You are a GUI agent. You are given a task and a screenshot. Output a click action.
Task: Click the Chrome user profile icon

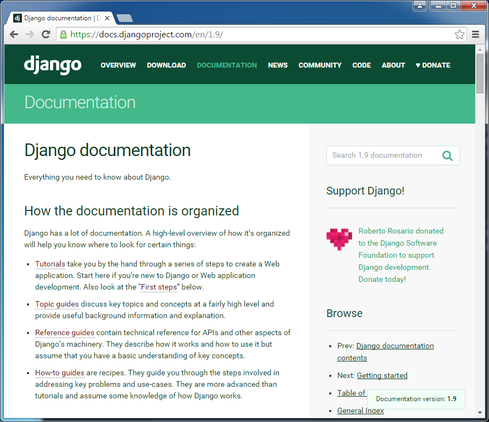(x=420, y=5)
